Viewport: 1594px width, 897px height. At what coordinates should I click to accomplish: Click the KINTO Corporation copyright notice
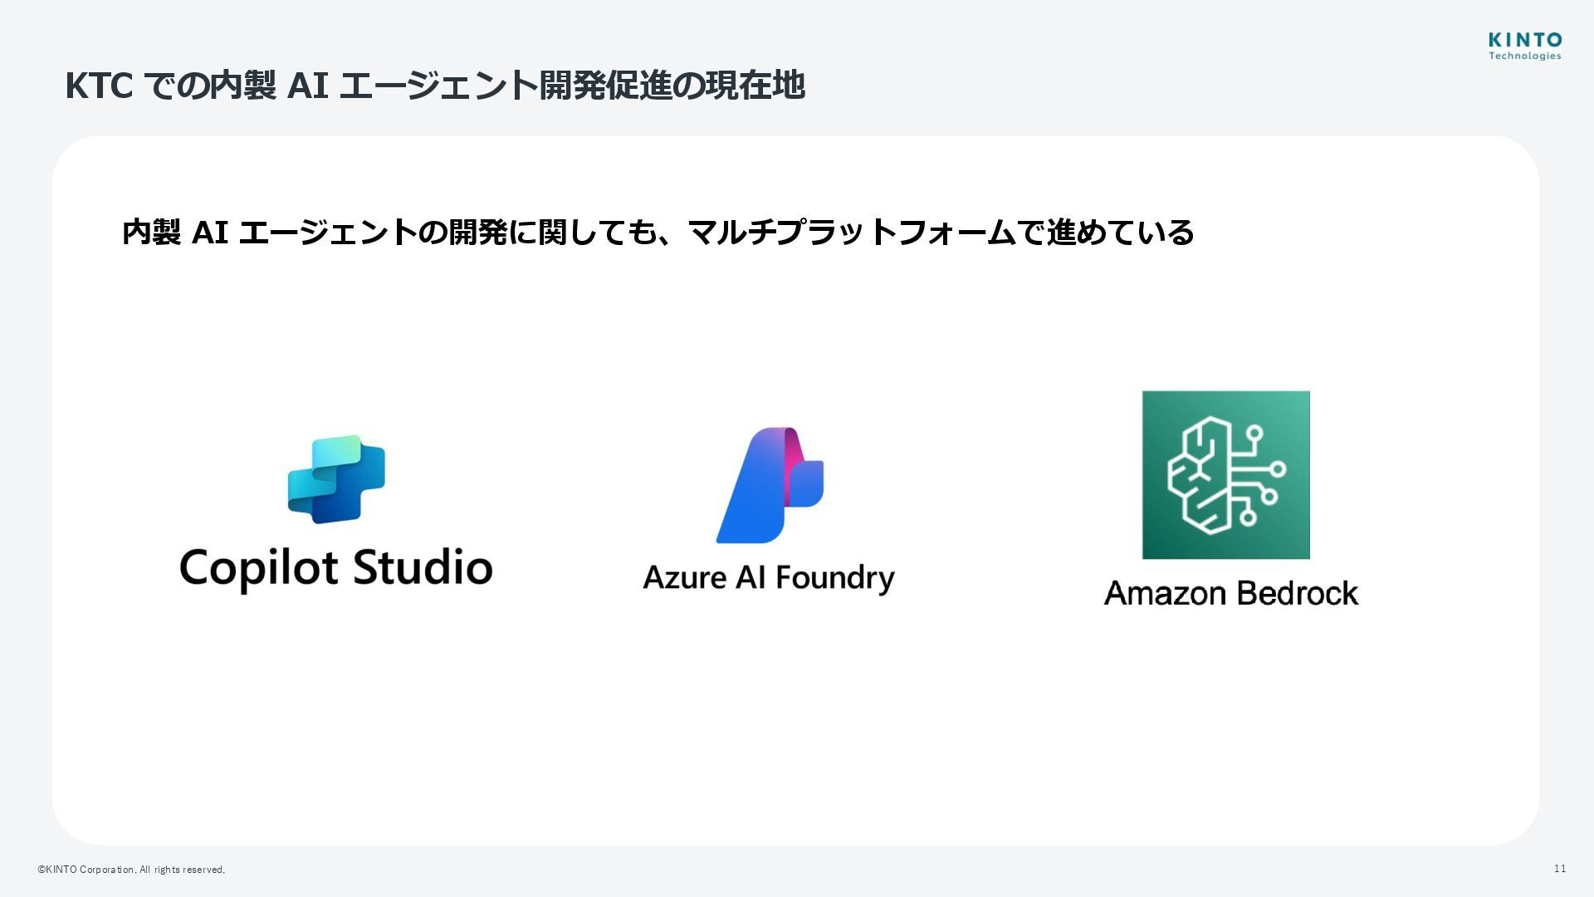pos(131,870)
